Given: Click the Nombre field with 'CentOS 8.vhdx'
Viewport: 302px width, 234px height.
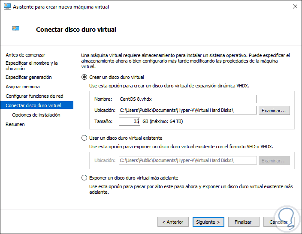Looking at the screenshot, I should click(x=187, y=99).
